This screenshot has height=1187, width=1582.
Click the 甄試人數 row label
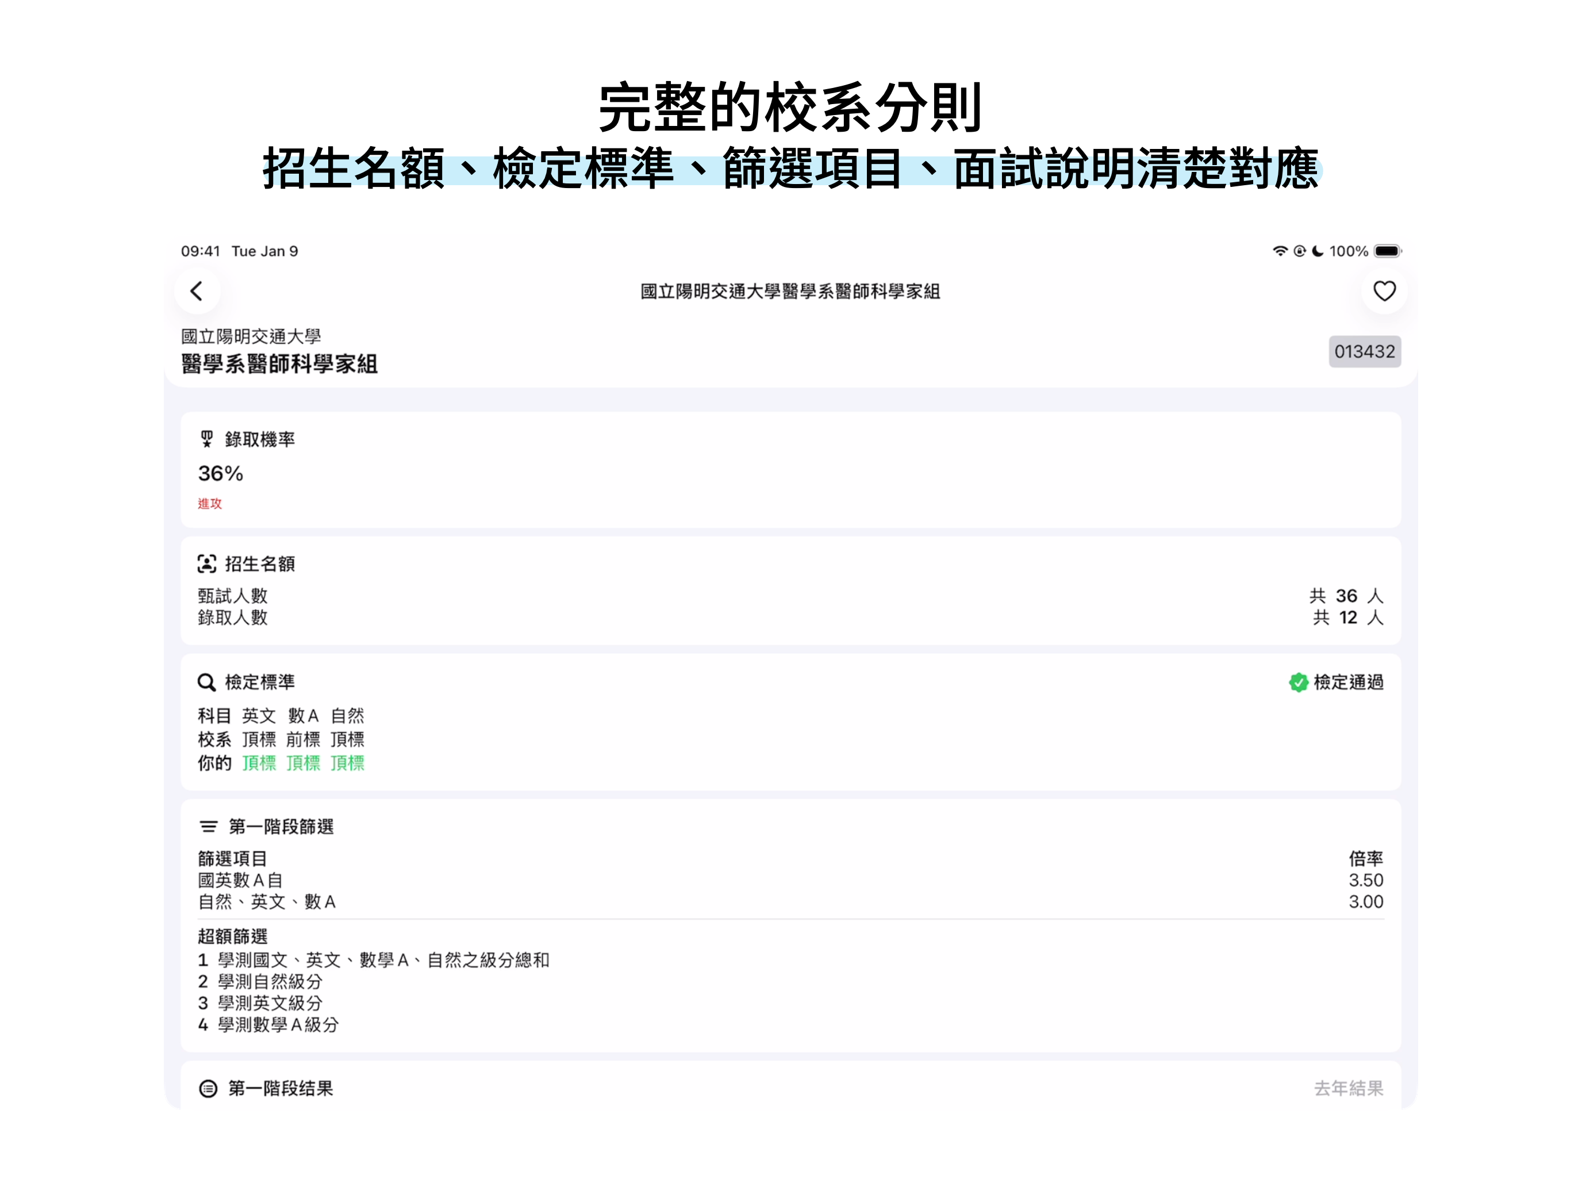[232, 596]
